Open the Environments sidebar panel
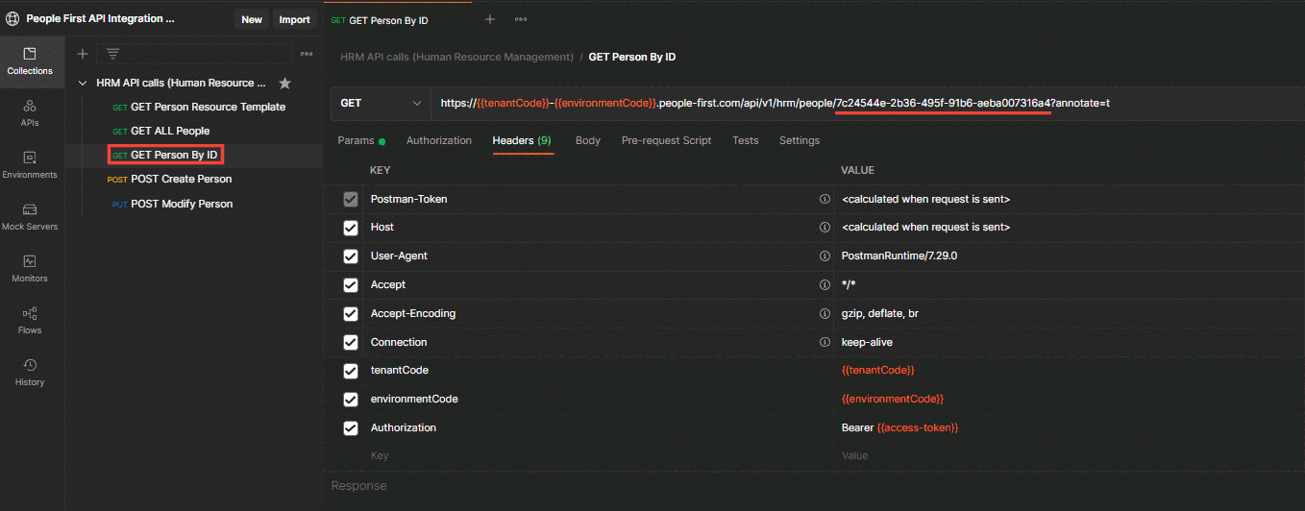 [30, 165]
